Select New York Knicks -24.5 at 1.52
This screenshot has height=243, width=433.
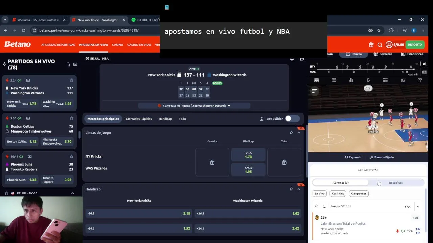(139, 228)
